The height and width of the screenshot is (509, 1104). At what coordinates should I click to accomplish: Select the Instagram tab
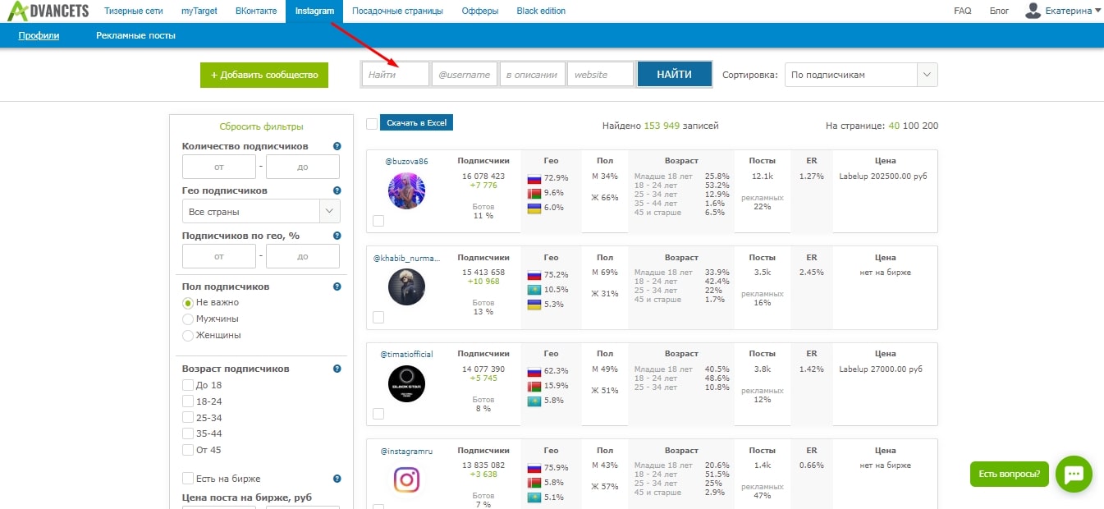point(315,11)
